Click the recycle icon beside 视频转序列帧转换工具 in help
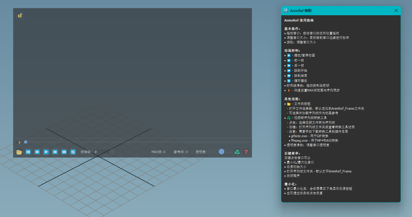 click(x=289, y=118)
